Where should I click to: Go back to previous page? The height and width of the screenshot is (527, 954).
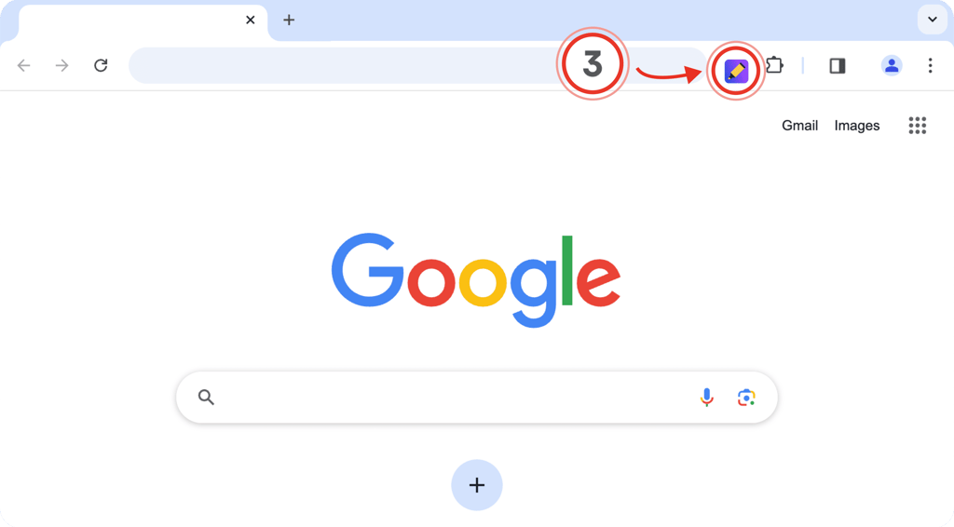click(x=23, y=65)
